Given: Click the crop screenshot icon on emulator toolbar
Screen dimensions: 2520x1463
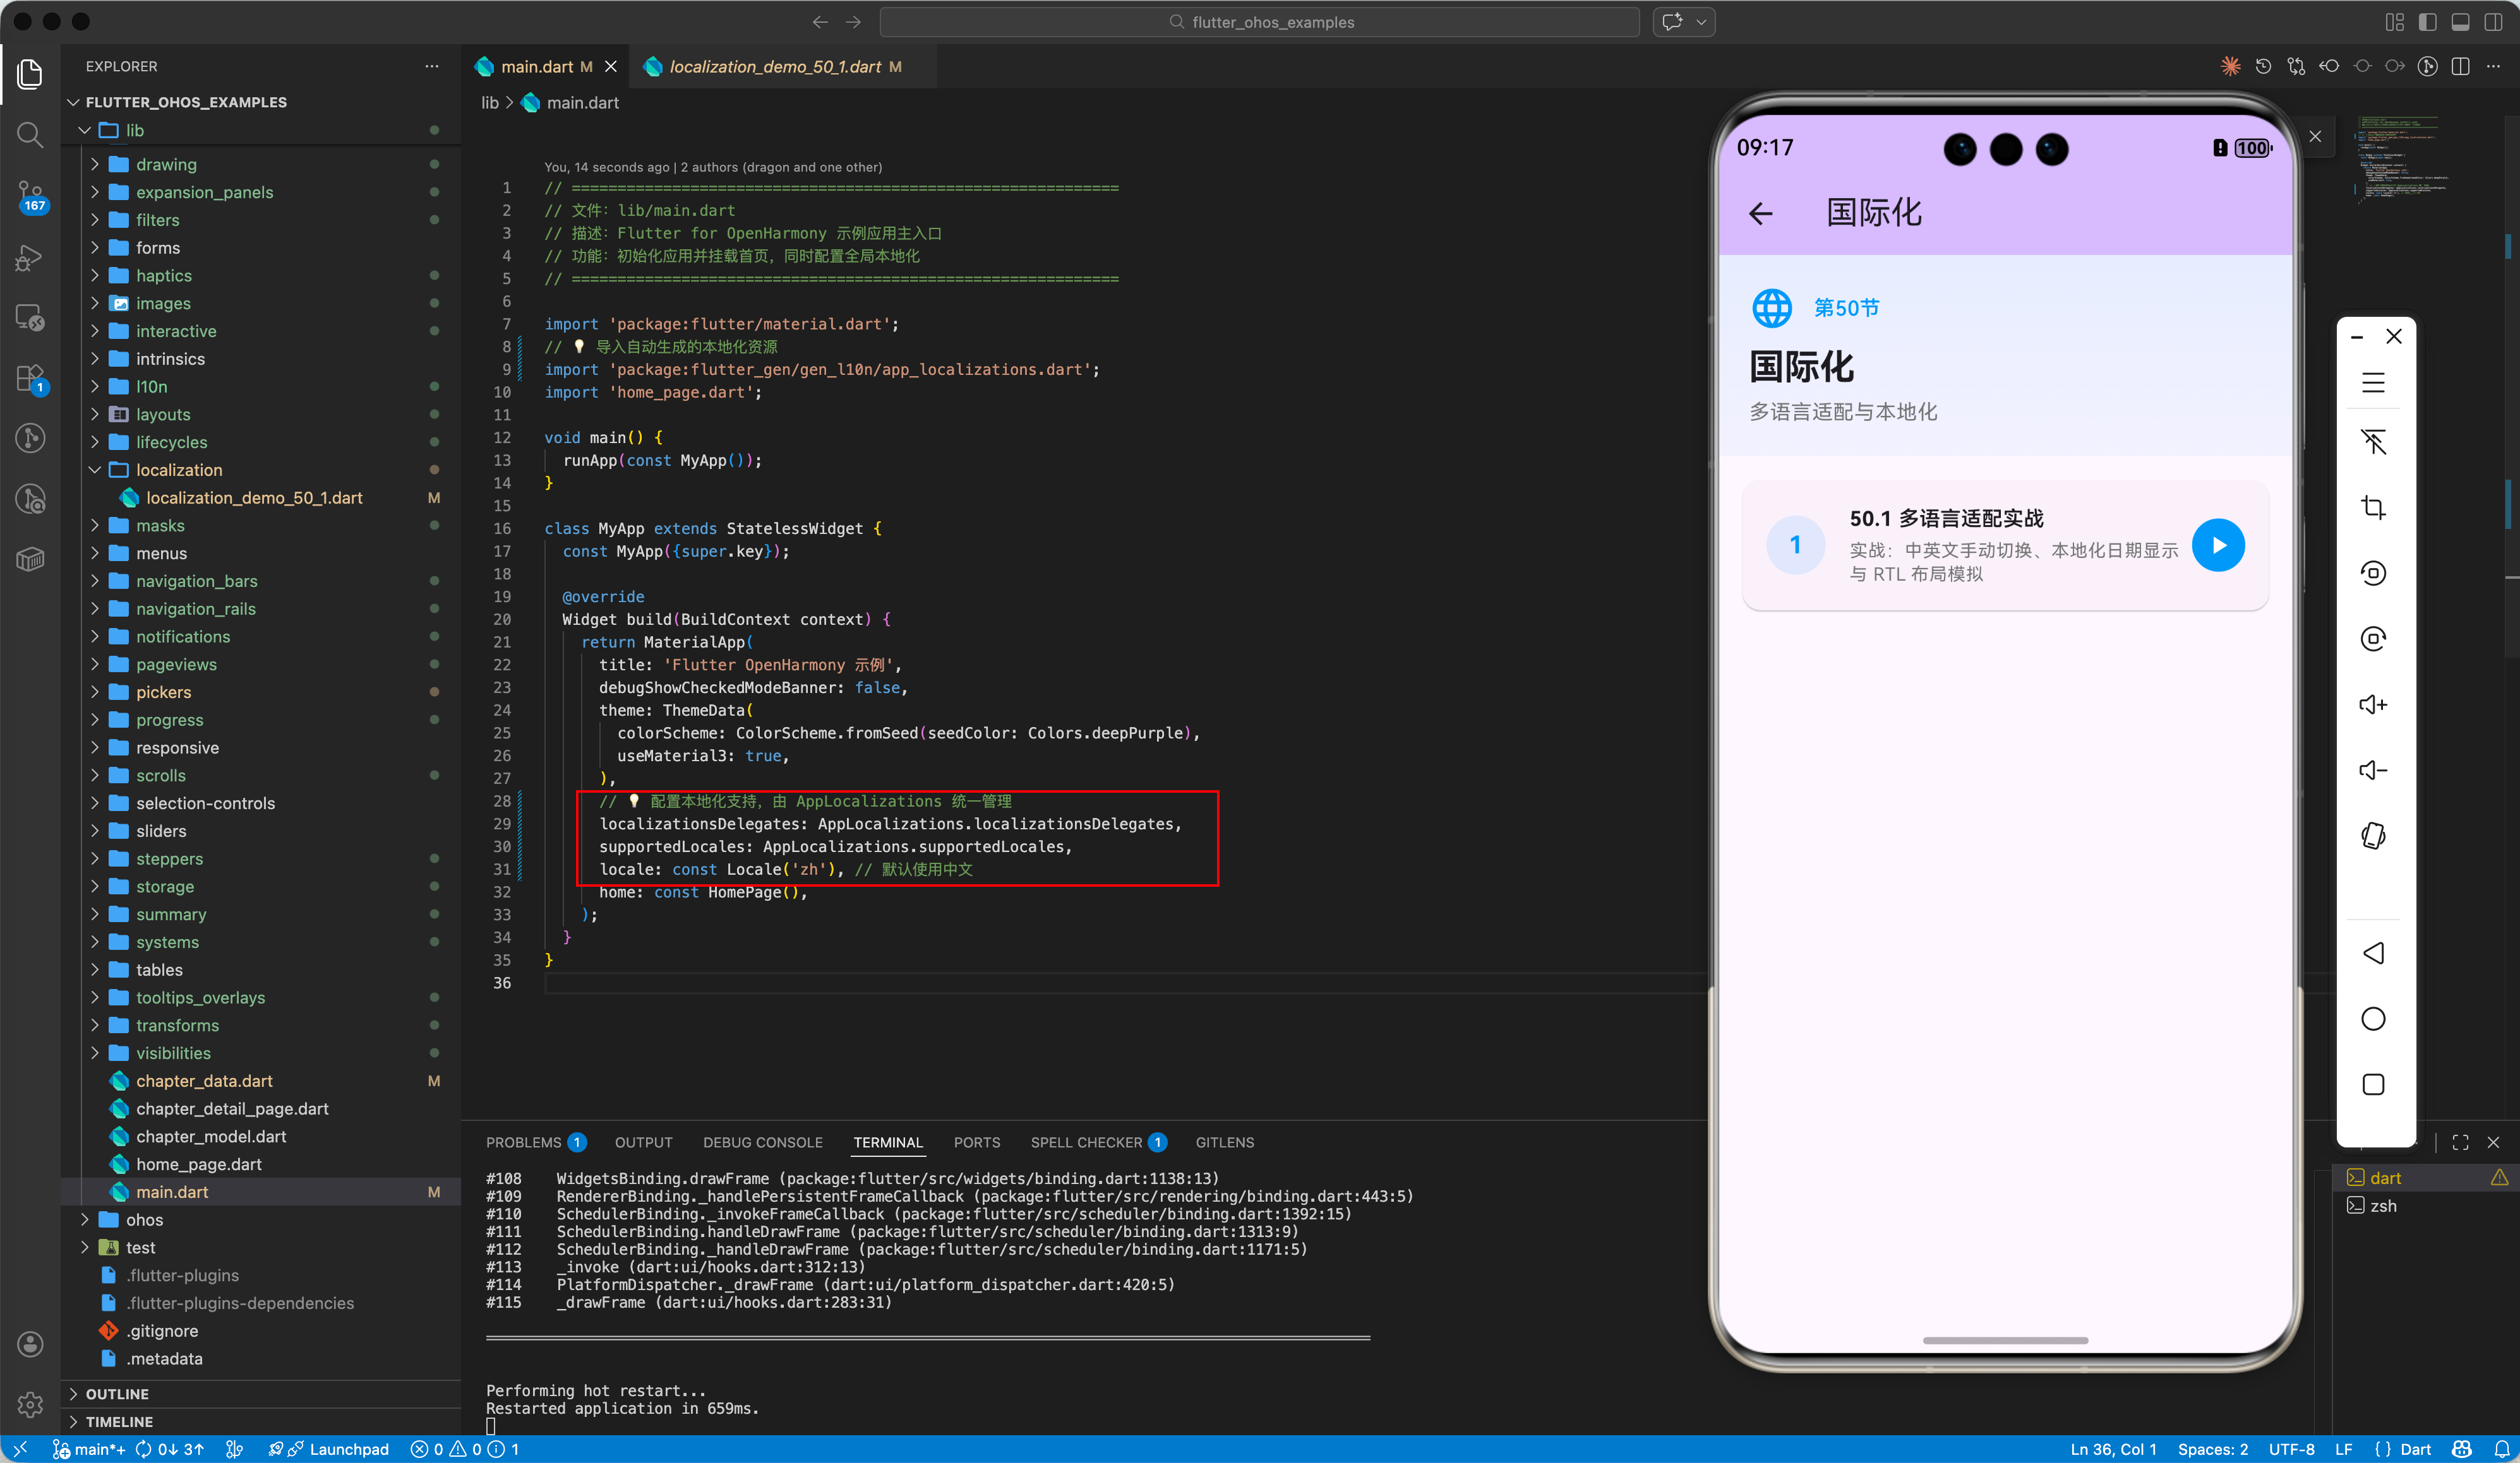Looking at the screenshot, I should 2373,507.
